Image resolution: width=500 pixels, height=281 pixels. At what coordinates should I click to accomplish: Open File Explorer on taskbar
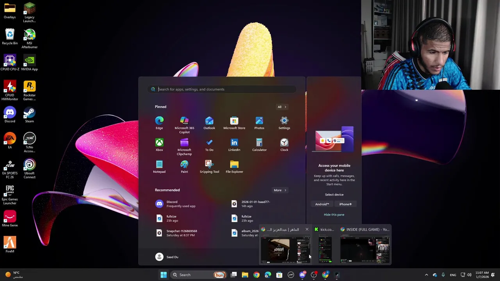(x=245, y=275)
